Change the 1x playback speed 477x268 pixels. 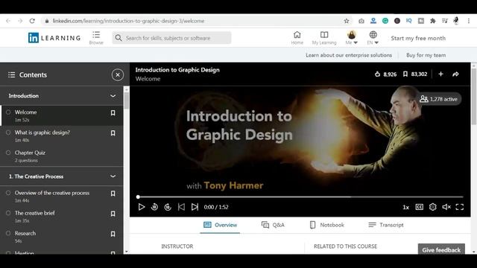tap(405, 207)
